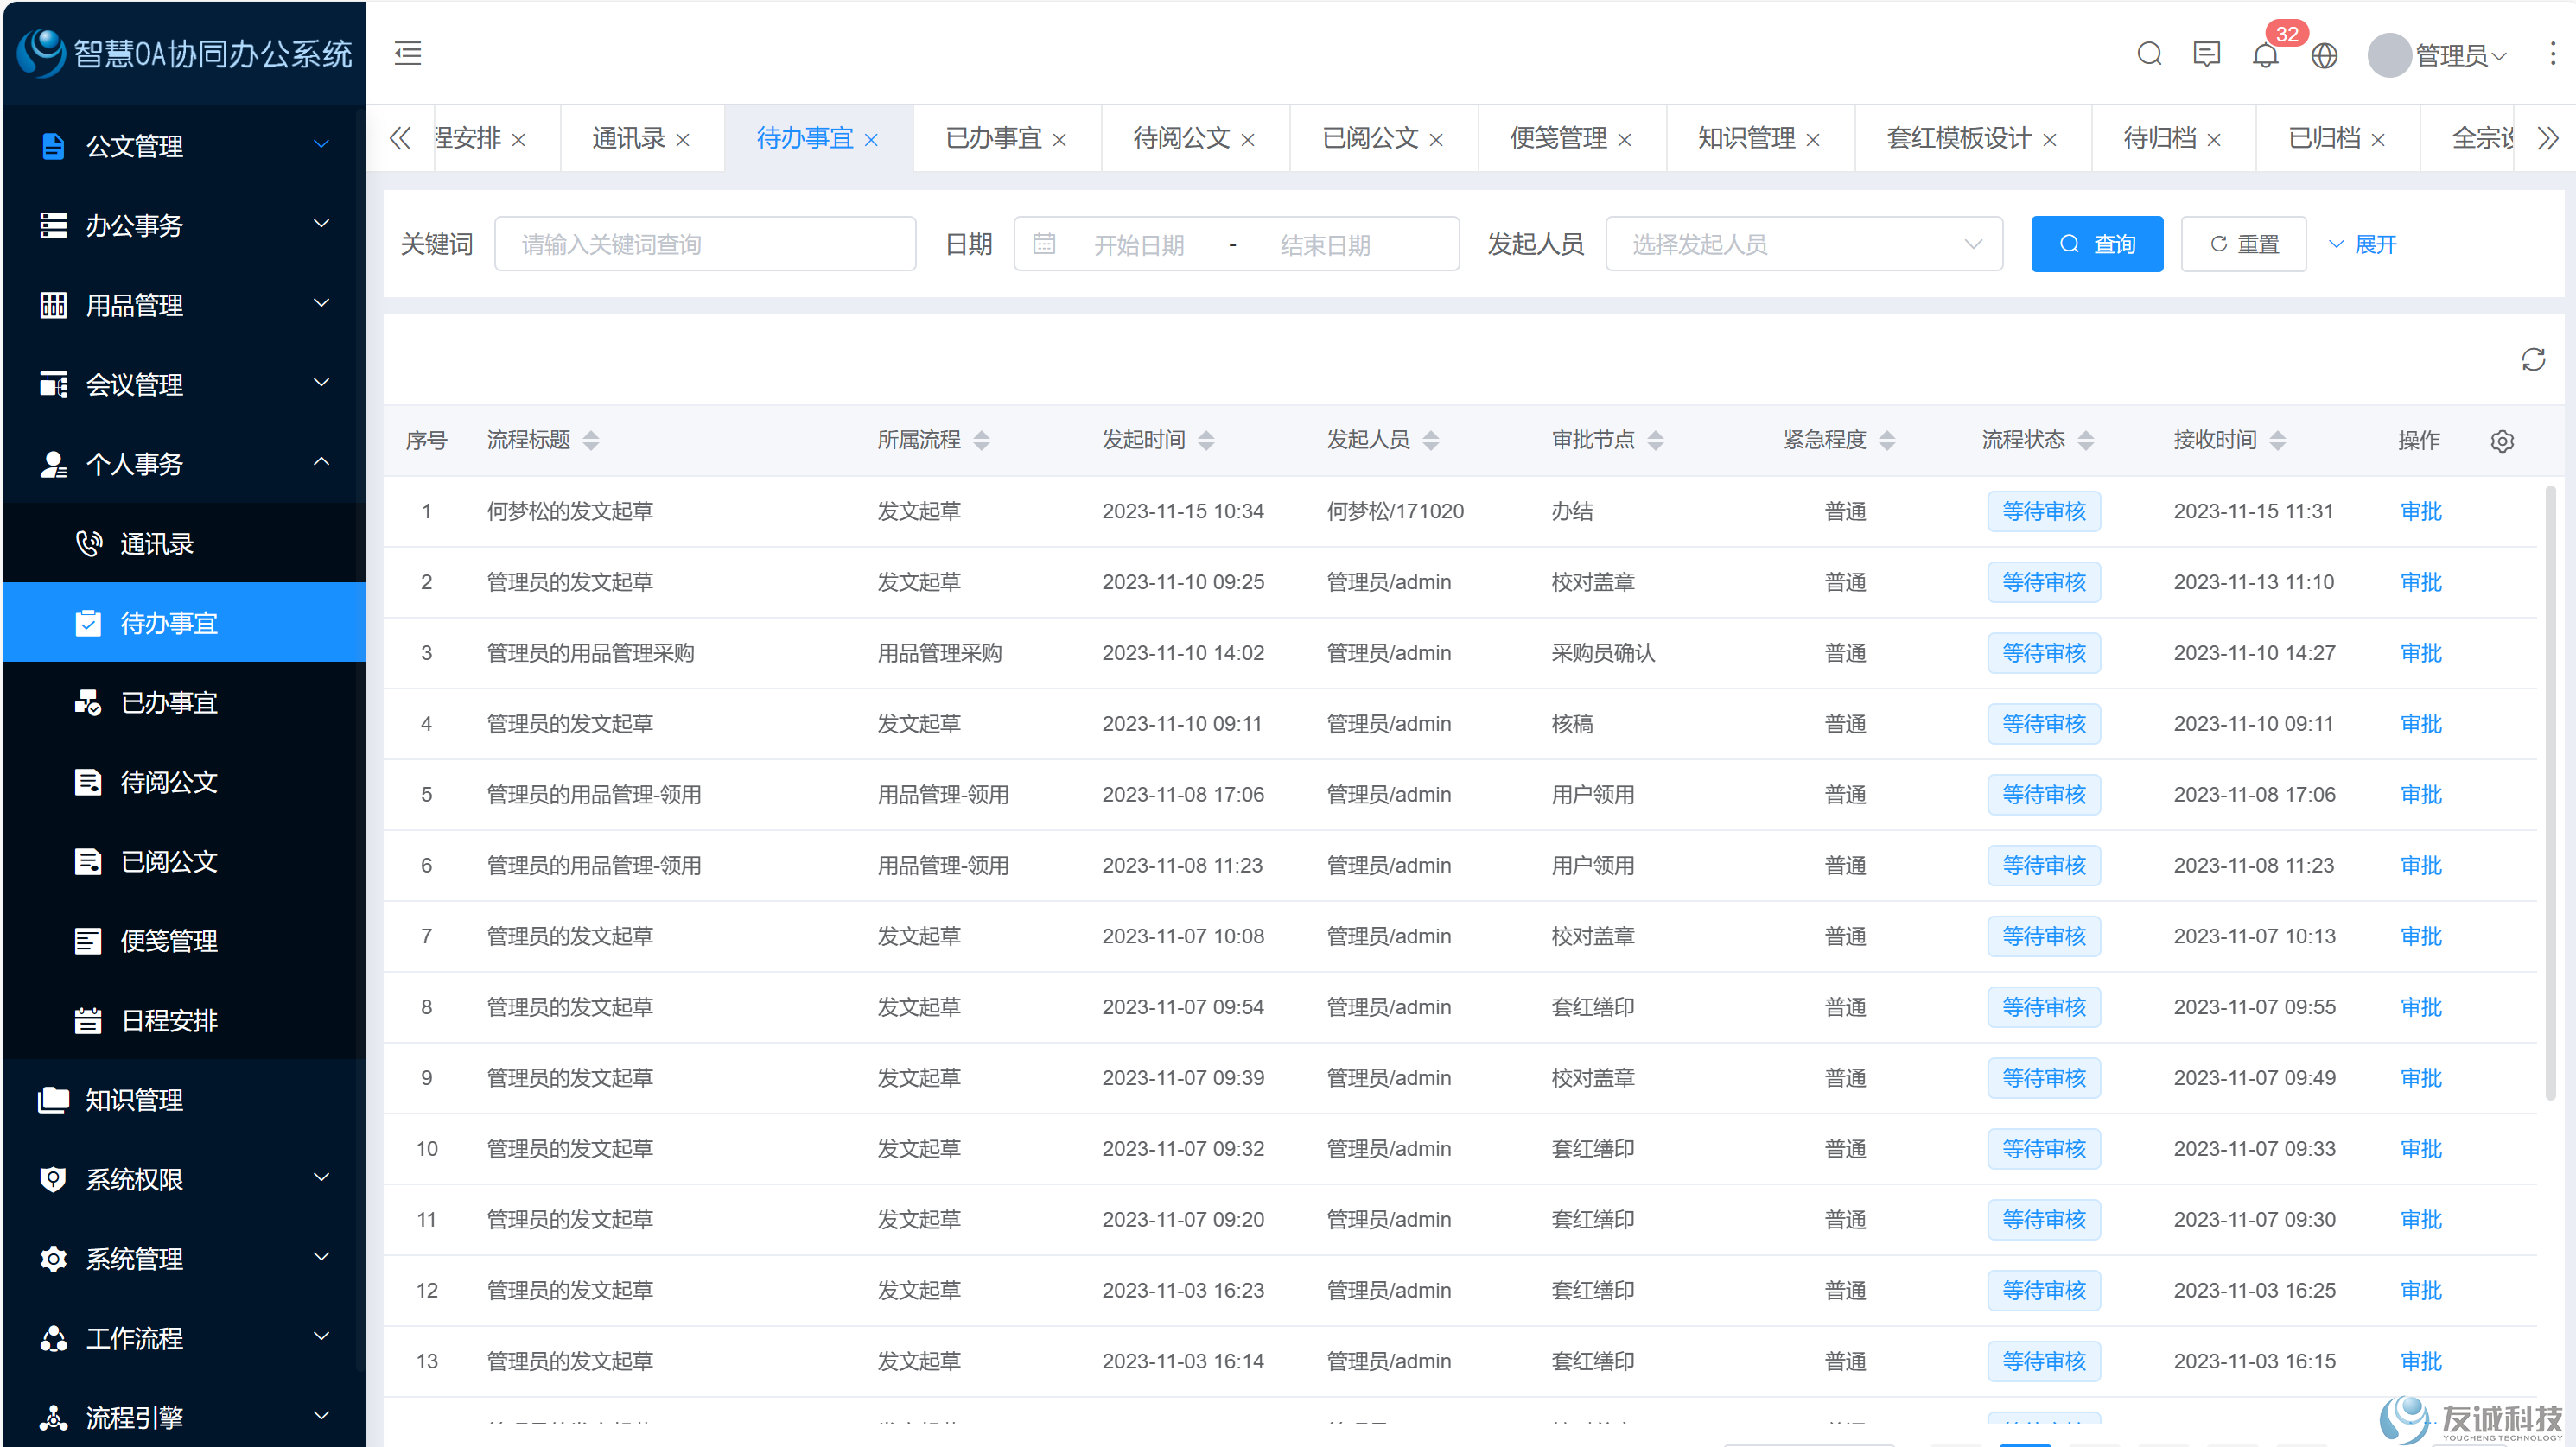The width and height of the screenshot is (2576, 1447).
Task: Sort by 紧急程度 column sort arrows
Action: [x=1887, y=441]
